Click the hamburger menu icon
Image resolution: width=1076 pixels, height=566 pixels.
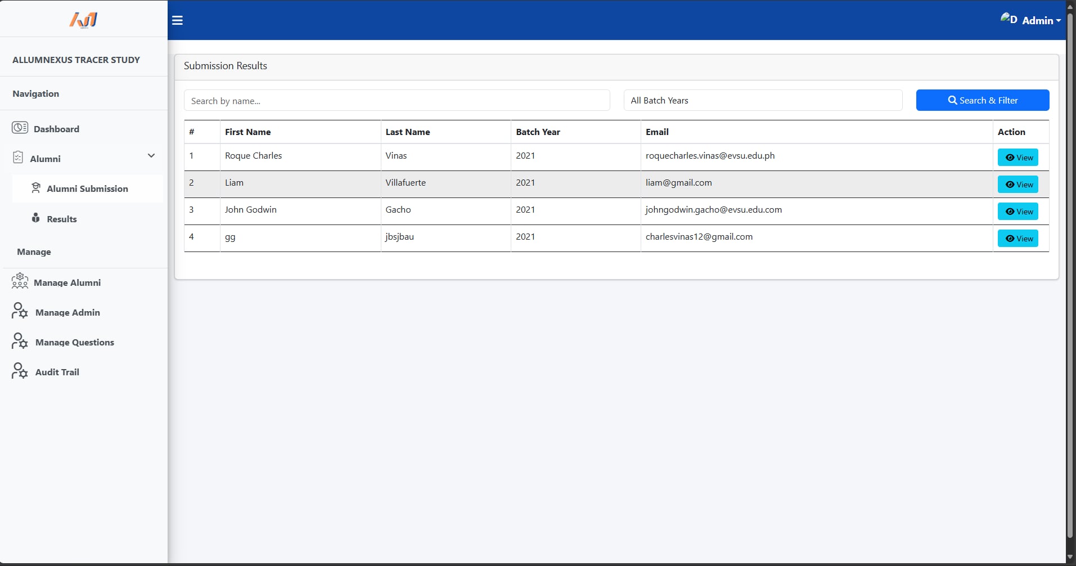point(177,20)
